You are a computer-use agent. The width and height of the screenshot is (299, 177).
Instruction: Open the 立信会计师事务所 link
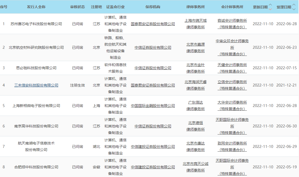click(232, 85)
